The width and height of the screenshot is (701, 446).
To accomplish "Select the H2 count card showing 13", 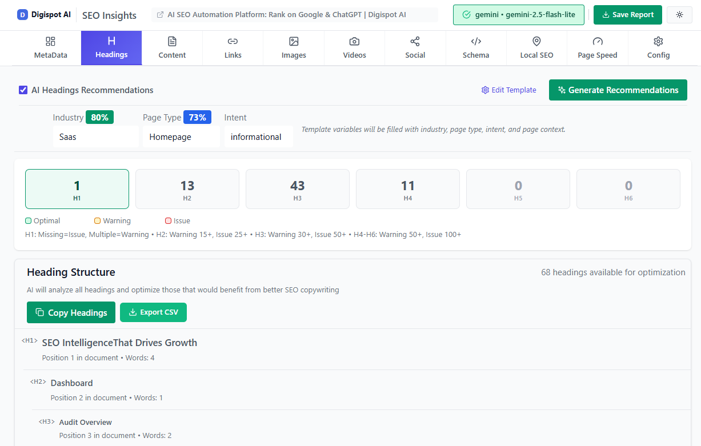I will pos(187,189).
